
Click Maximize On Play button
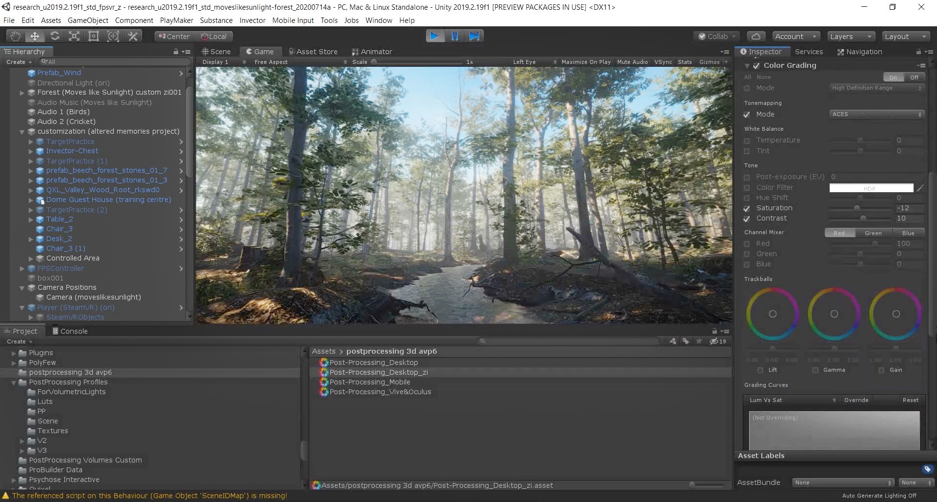coord(586,62)
